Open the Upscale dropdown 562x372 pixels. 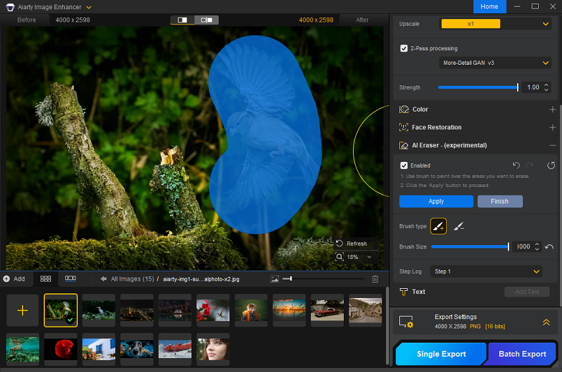pos(495,24)
